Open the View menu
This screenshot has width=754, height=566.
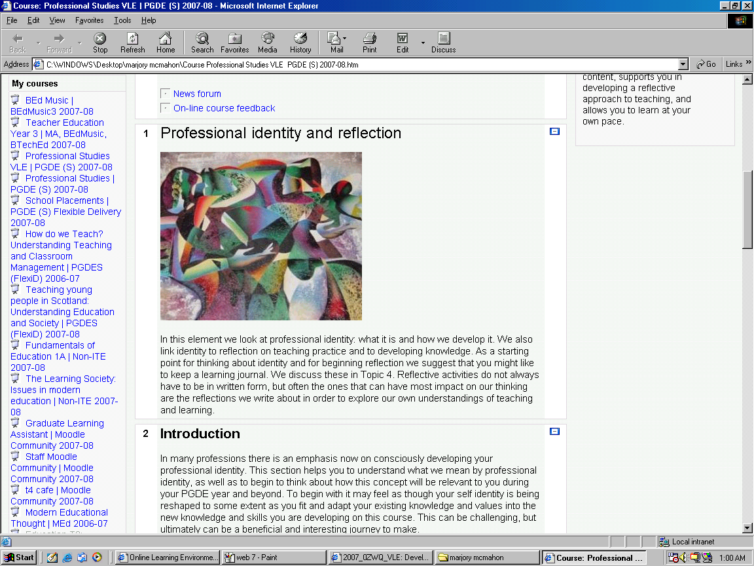[57, 20]
